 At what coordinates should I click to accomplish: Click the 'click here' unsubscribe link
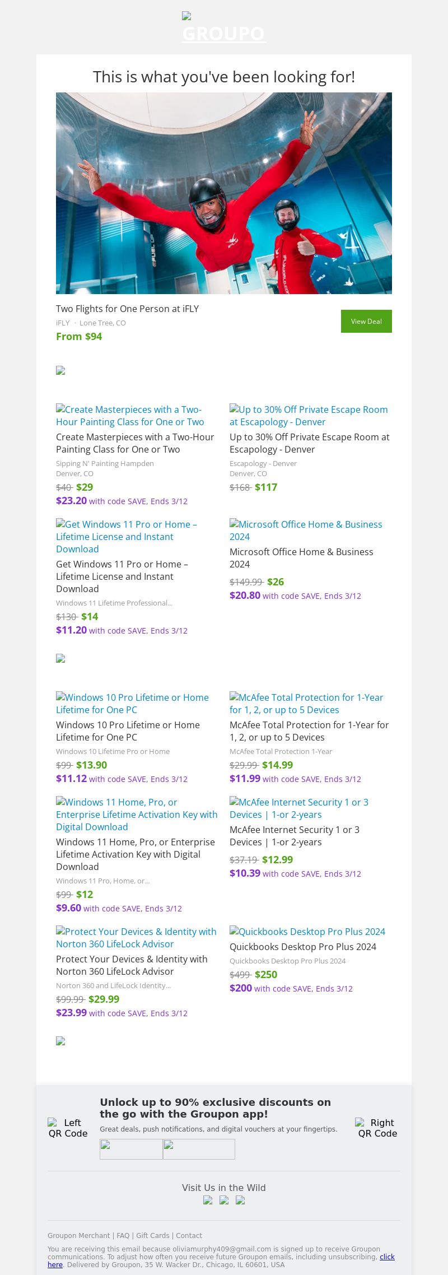click(388, 1257)
